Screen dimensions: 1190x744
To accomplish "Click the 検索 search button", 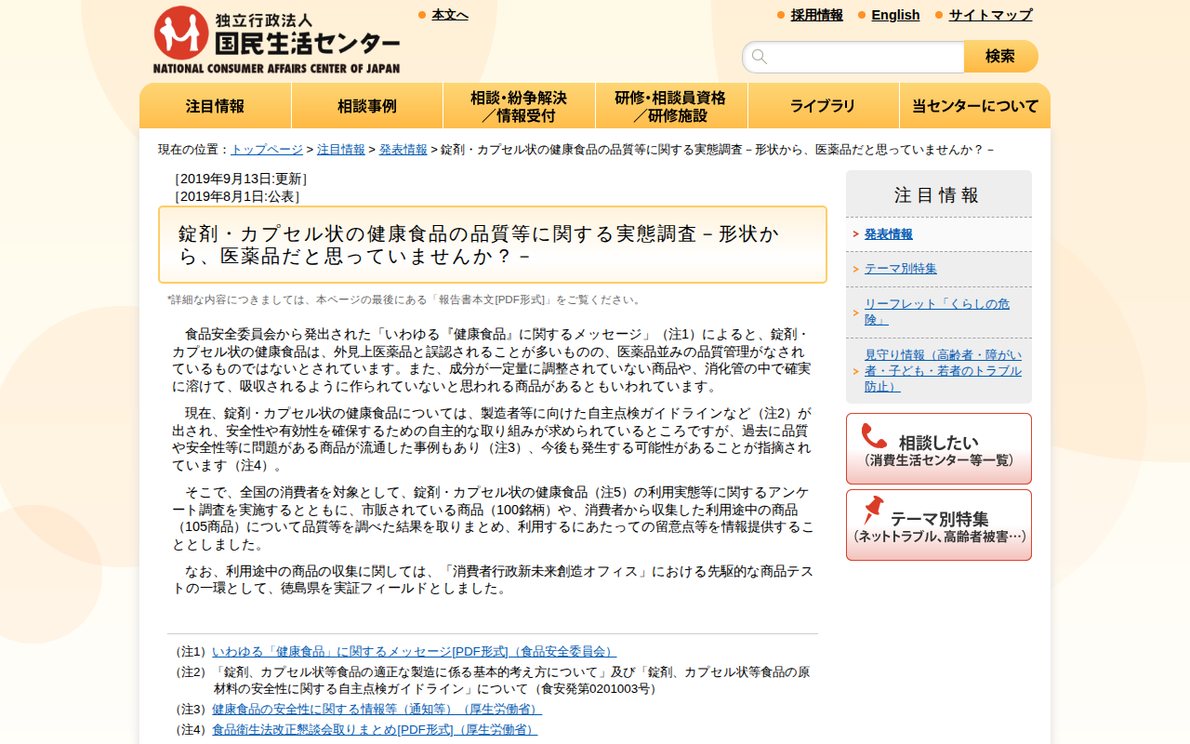I will (x=1000, y=57).
